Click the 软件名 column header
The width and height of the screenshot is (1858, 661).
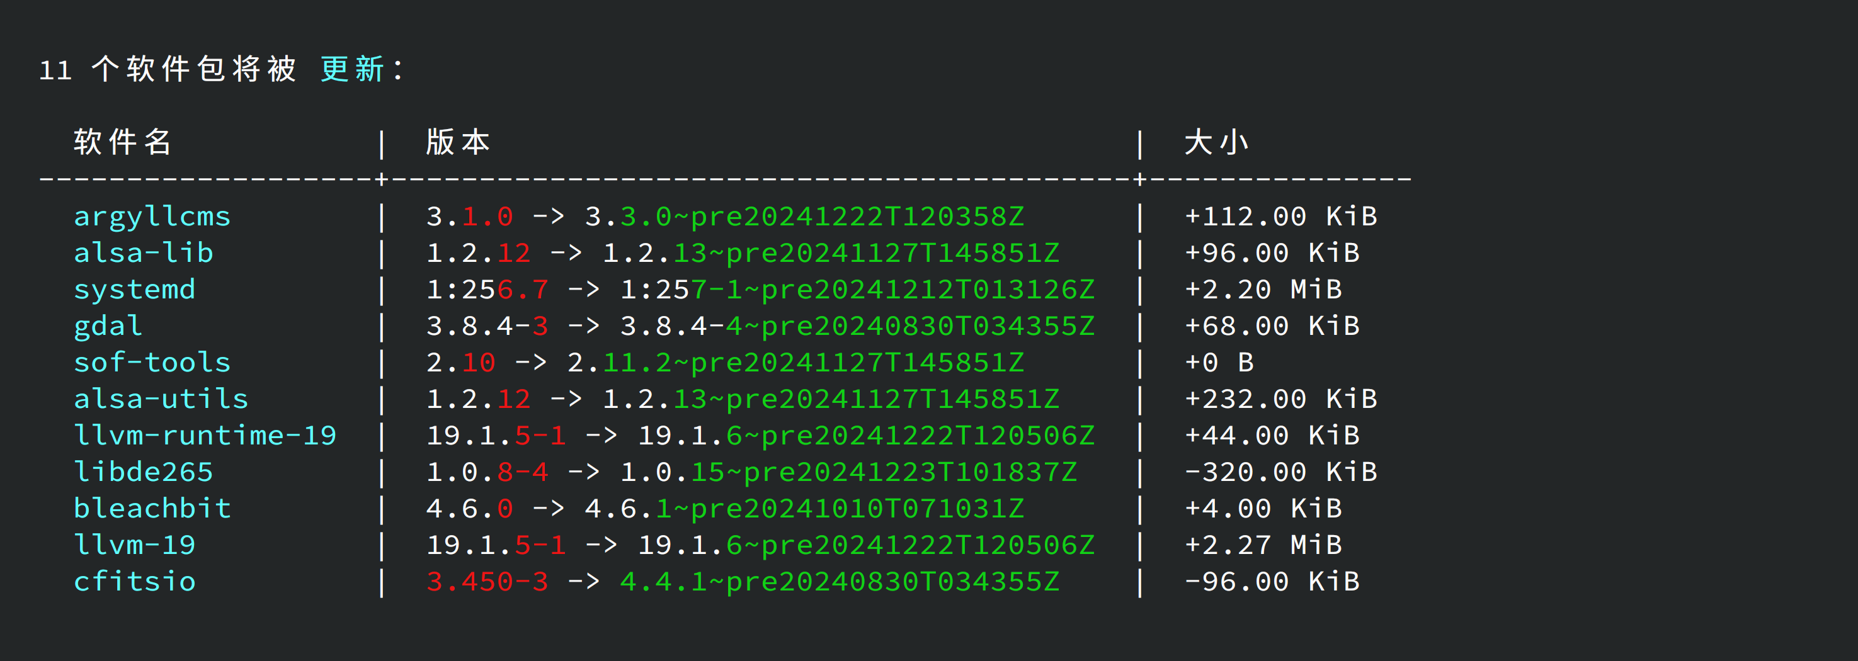pyautogui.click(x=123, y=142)
